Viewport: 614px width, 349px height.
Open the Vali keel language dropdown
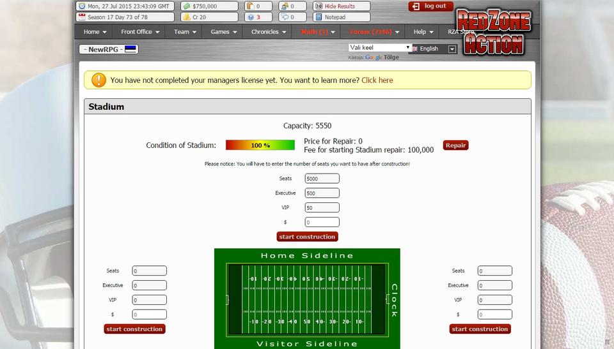(380, 48)
